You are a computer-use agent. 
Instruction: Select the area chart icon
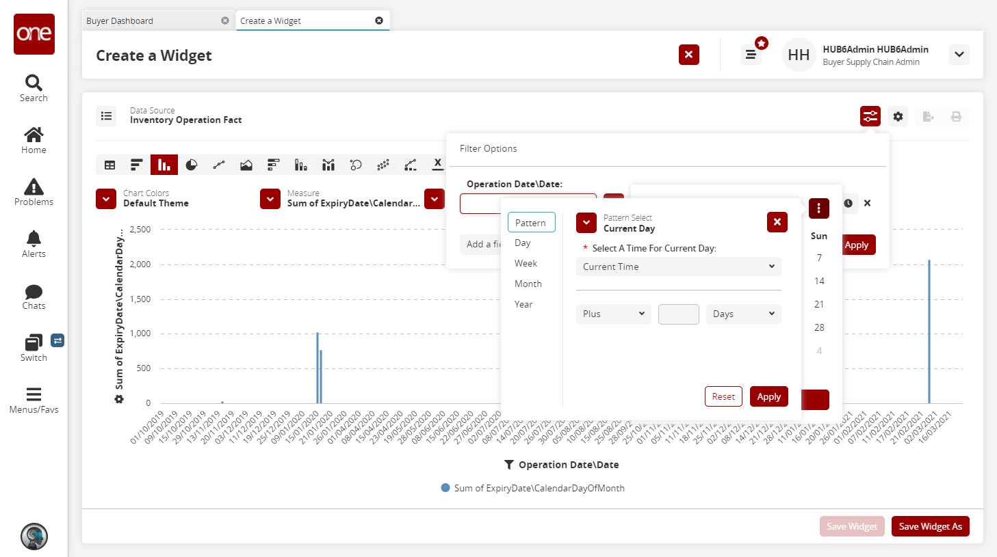(246, 165)
